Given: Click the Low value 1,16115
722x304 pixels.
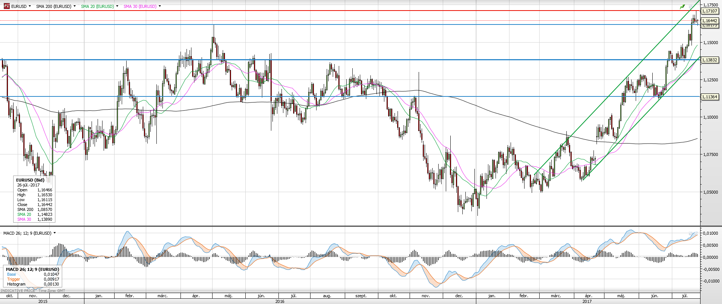Looking at the screenshot, I should tap(44, 200).
